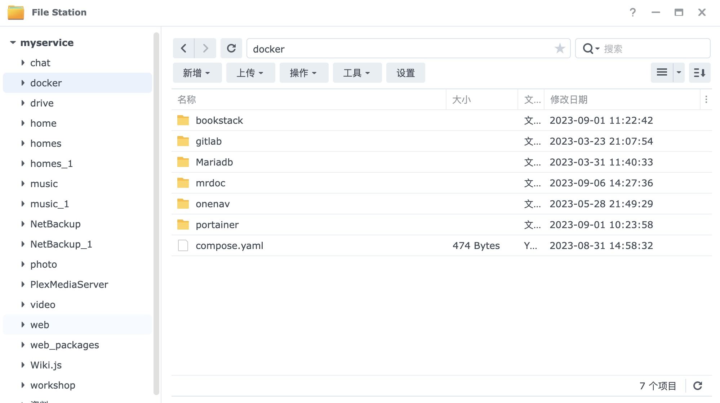This screenshot has height=403, width=720.
Task: Click the 设置 button
Action: pos(405,73)
